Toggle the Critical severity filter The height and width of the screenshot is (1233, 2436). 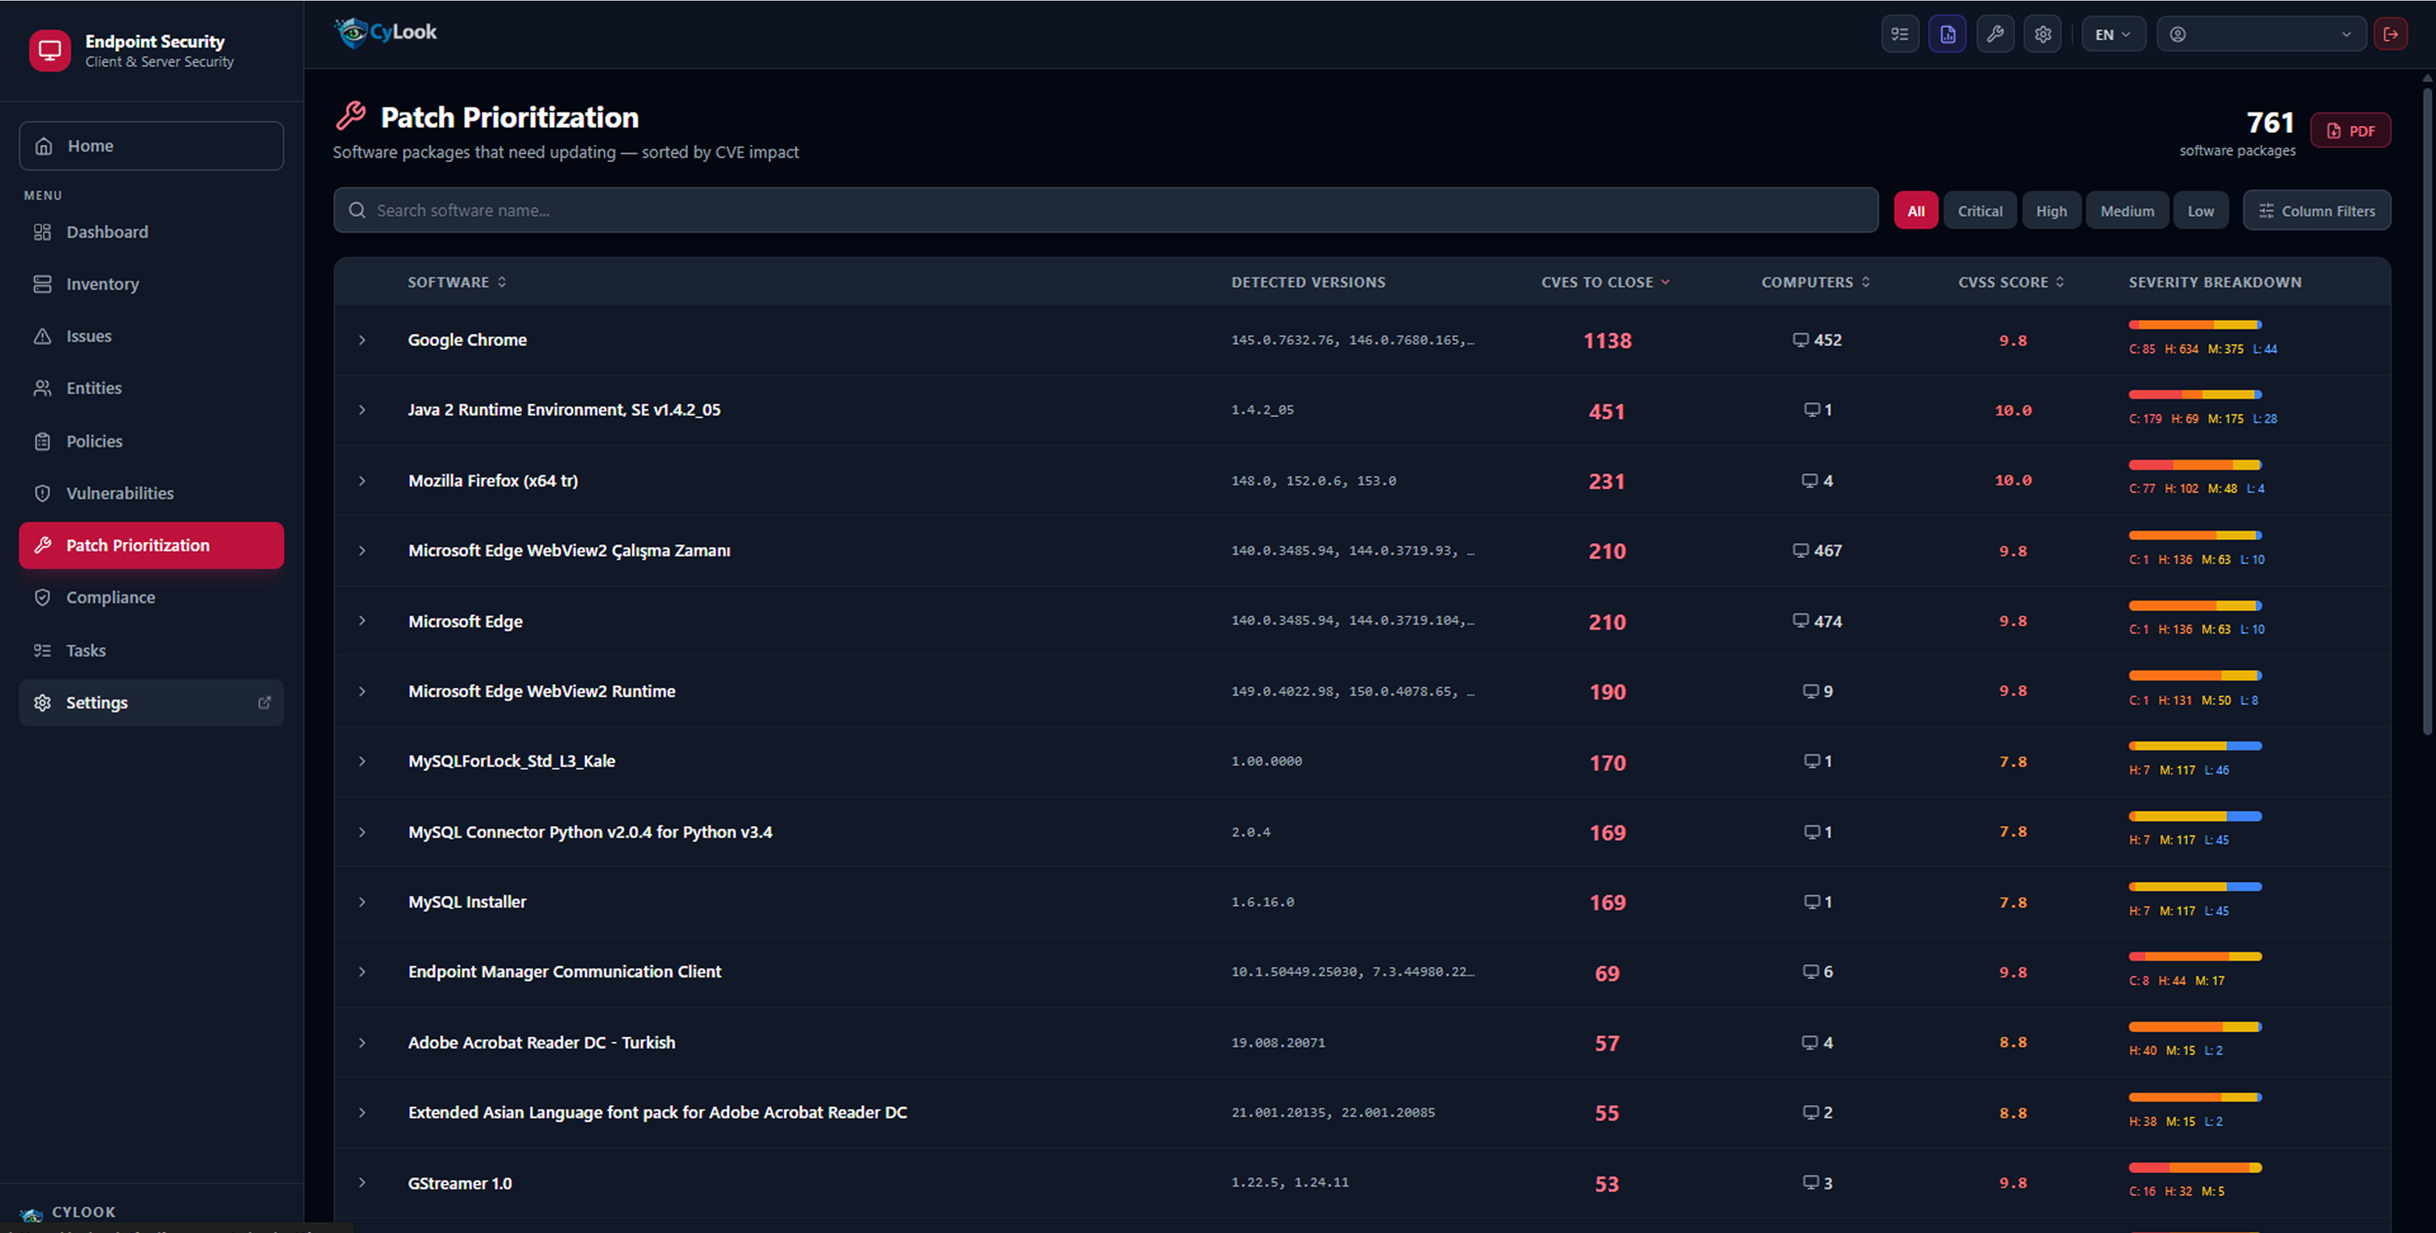[x=1980, y=211]
